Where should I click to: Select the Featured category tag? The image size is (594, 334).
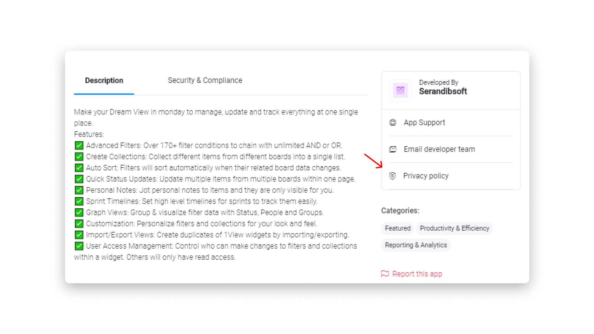(x=398, y=228)
